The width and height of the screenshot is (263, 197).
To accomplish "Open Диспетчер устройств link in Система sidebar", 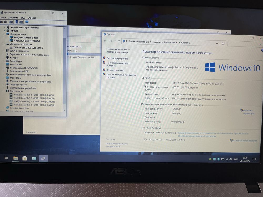I will click(117, 59).
